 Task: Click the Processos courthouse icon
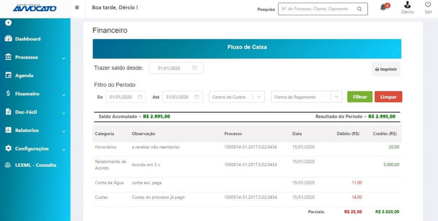[8, 57]
